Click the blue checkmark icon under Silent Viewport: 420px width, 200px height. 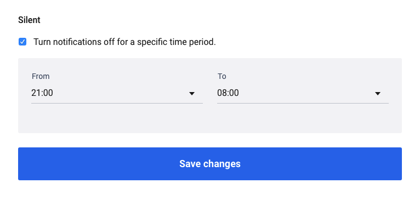[x=22, y=42]
